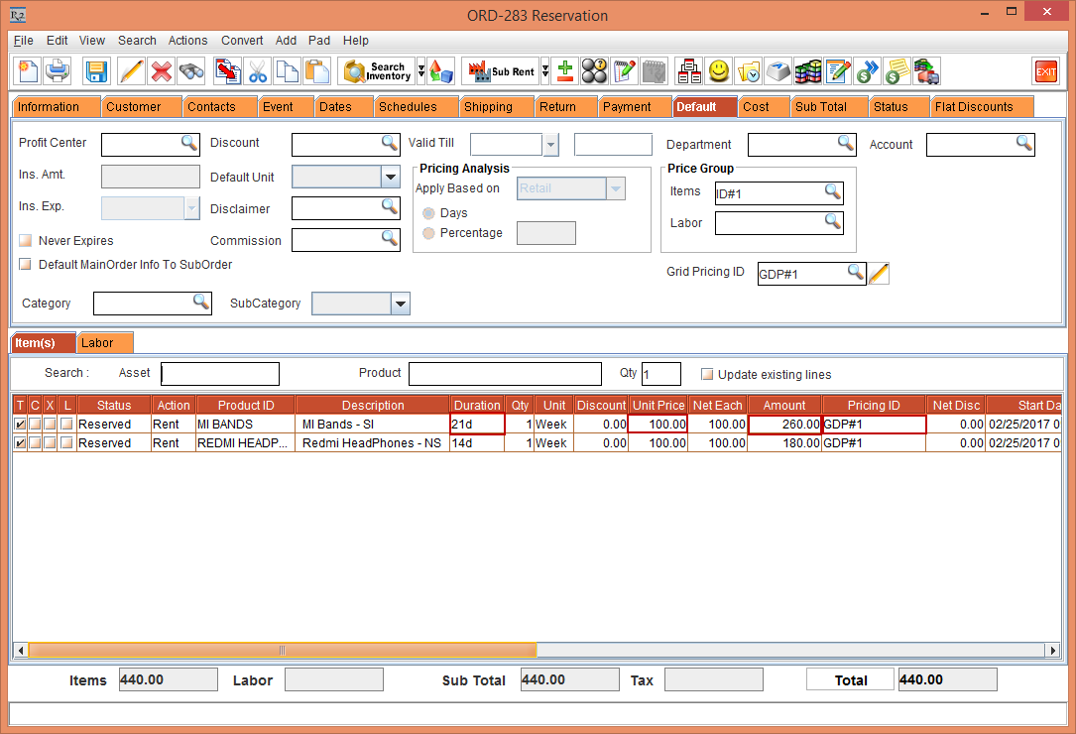The image size is (1076, 734).
Task: Check Default MainOrder Info To SubOrder
Action: [25, 264]
